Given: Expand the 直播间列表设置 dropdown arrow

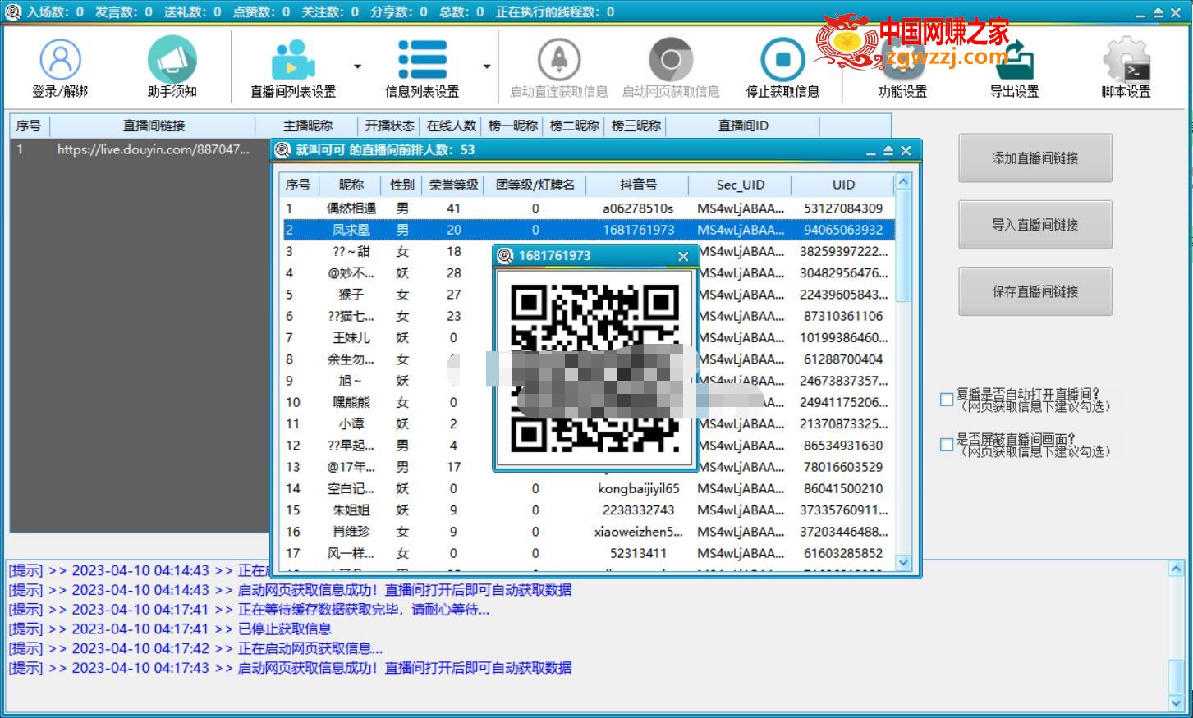Looking at the screenshot, I should point(357,66).
